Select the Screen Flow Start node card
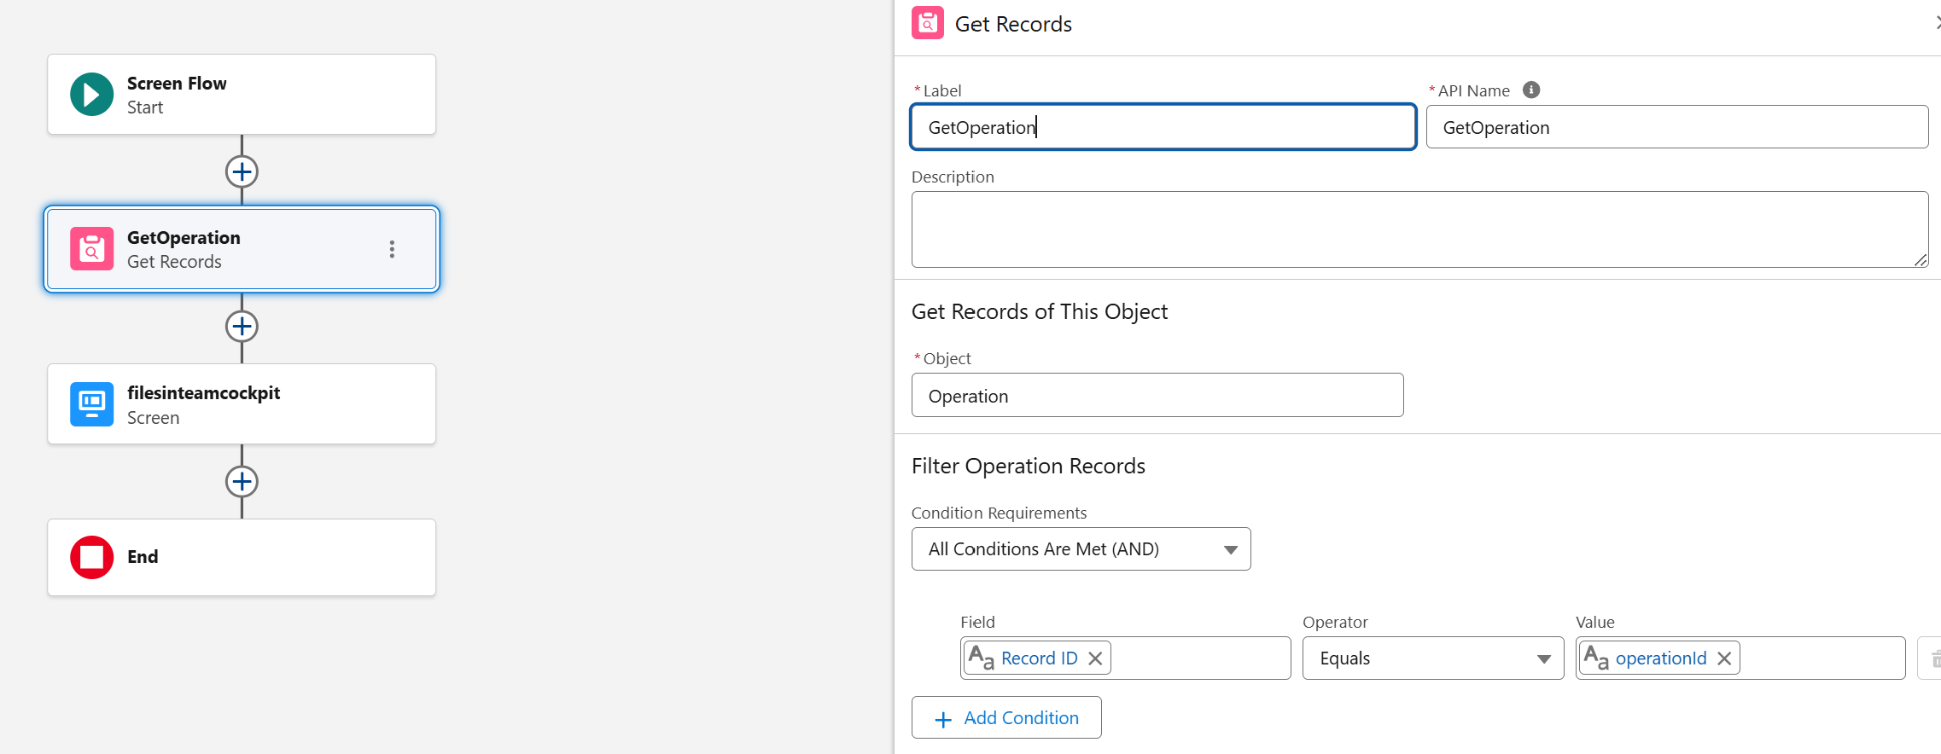The width and height of the screenshot is (1941, 754). pyautogui.click(x=242, y=95)
